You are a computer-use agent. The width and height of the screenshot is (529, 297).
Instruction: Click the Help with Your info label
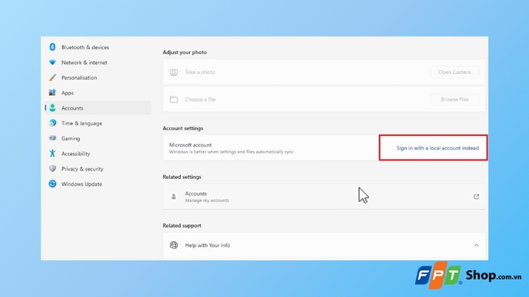click(x=208, y=245)
